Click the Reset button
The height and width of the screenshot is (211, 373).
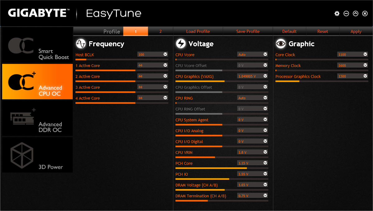point(323,31)
